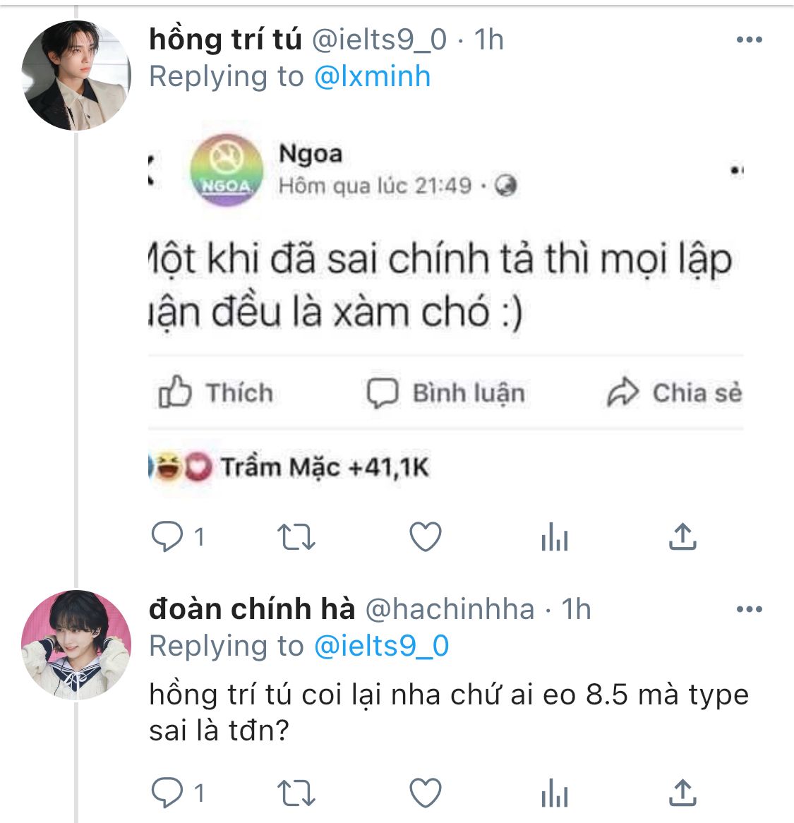Open the @lxminh profile link

click(x=372, y=76)
